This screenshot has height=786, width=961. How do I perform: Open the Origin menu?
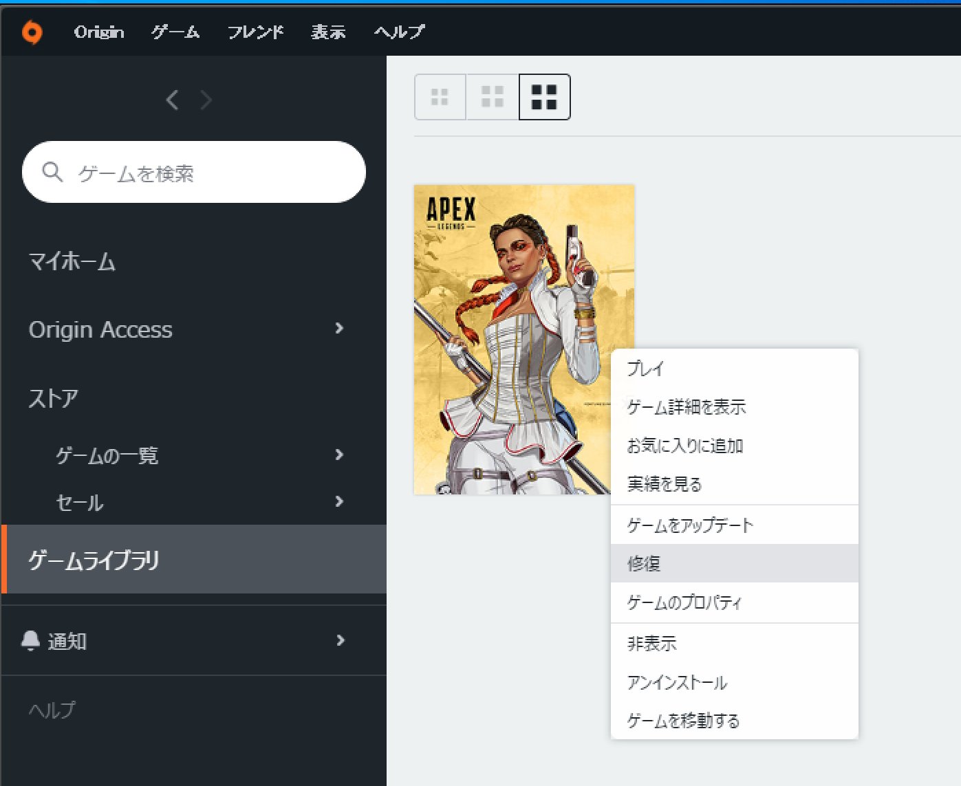tap(99, 32)
